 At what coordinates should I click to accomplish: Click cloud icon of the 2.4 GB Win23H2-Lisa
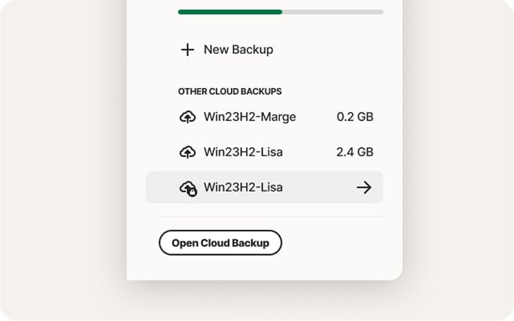click(x=187, y=152)
